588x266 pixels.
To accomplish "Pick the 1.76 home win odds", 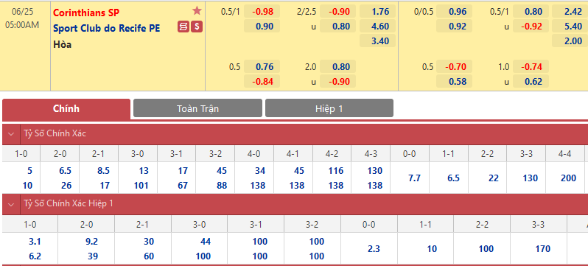I will (x=377, y=12).
